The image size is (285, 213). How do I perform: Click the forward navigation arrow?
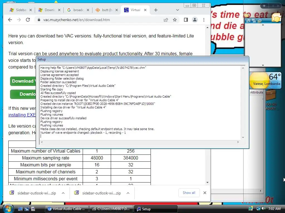coord(19,20)
